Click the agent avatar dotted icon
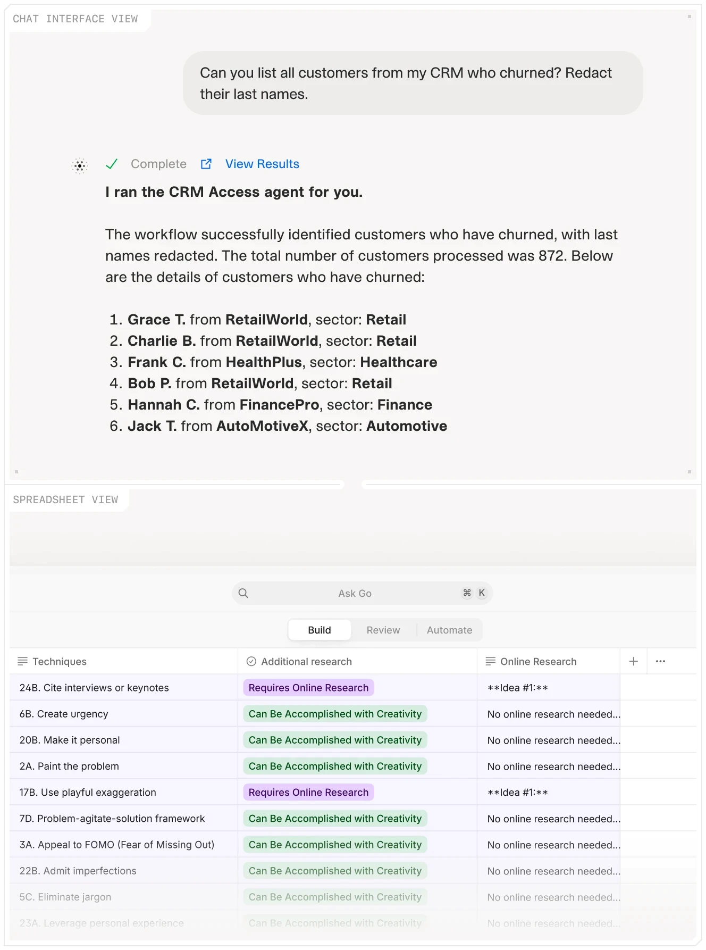Screen dimensions: 706x950 tap(80, 165)
